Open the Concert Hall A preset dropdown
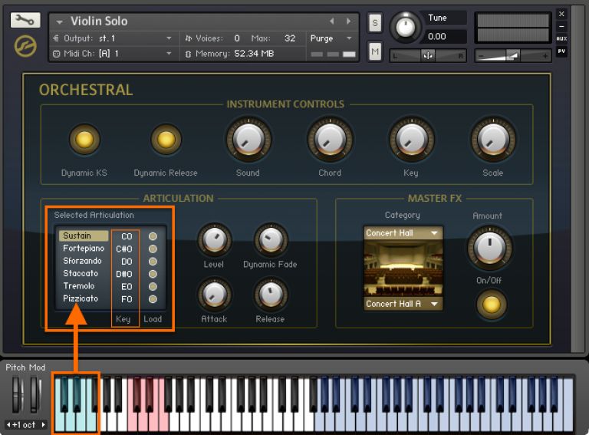 403,304
